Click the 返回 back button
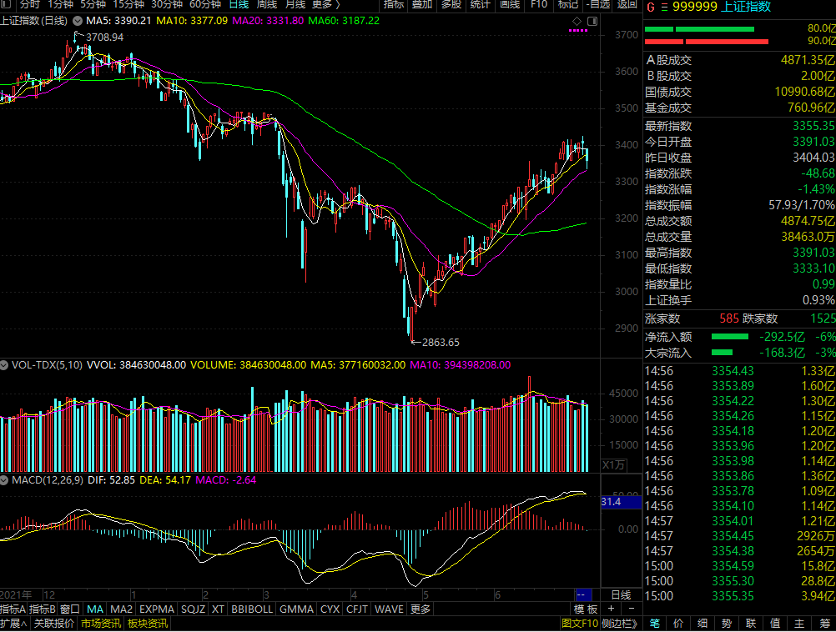Image resolution: width=836 pixels, height=632 pixels. 627,5
